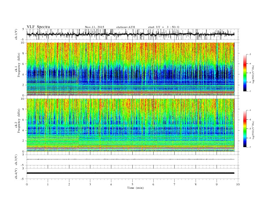Click the "-7" tick on ch.1 colorbar

250,91
